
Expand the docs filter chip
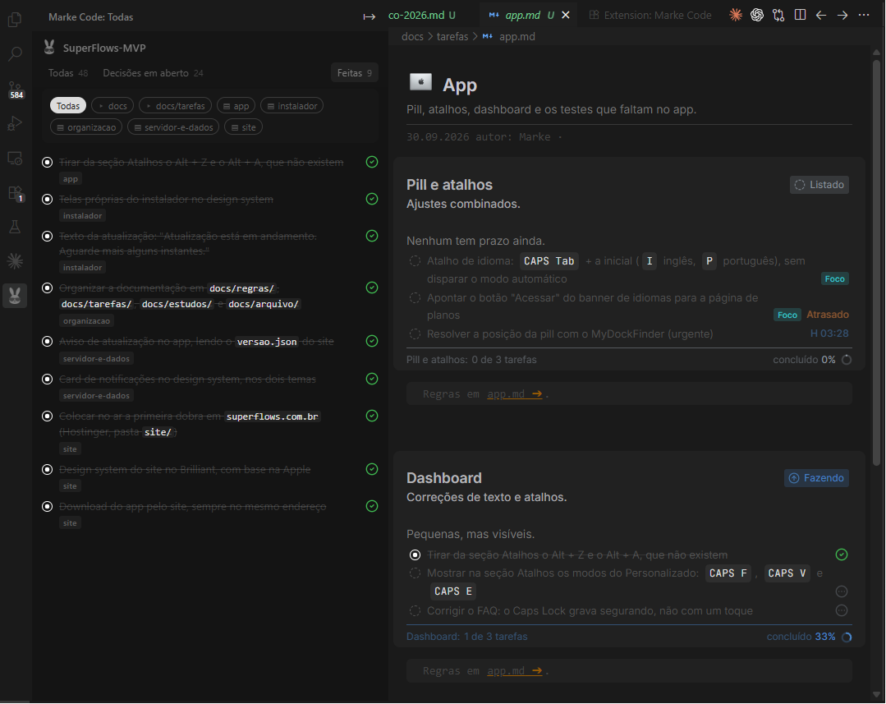tap(112, 106)
